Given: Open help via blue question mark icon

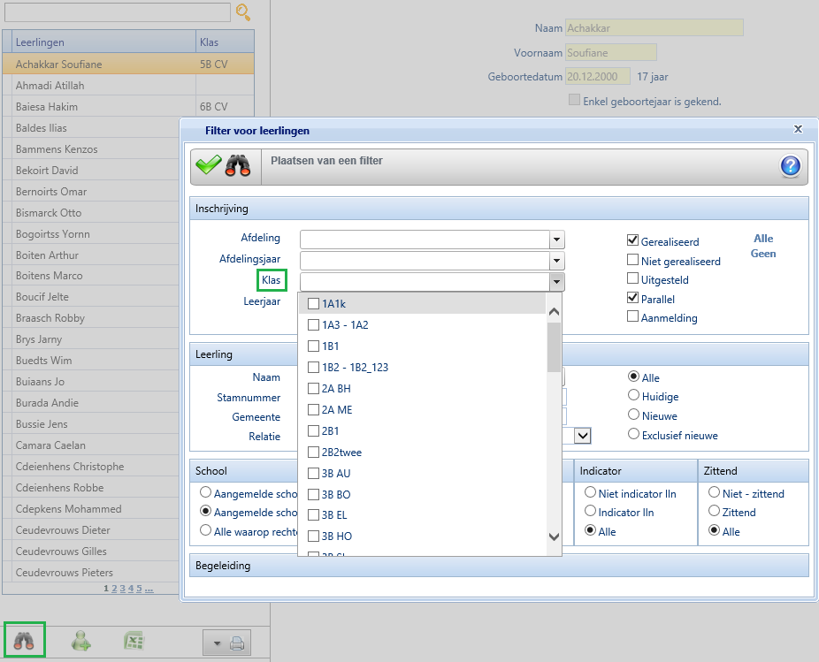Looking at the screenshot, I should pos(790,166).
